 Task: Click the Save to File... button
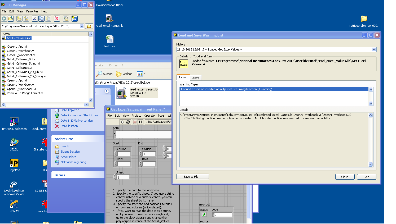coord(193,177)
